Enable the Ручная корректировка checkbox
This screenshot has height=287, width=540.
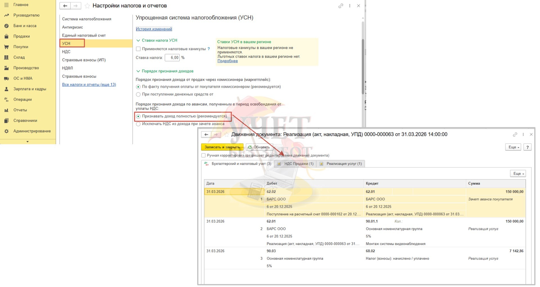[x=203, y=155]
